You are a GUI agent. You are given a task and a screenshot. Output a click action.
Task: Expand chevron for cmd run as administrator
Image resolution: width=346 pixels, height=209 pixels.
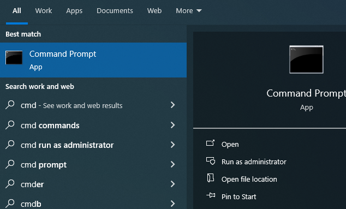pos(173,145)
